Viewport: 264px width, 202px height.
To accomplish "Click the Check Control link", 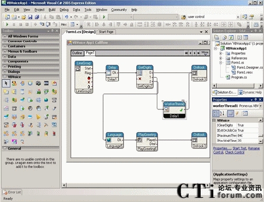I will pos(234,152).
